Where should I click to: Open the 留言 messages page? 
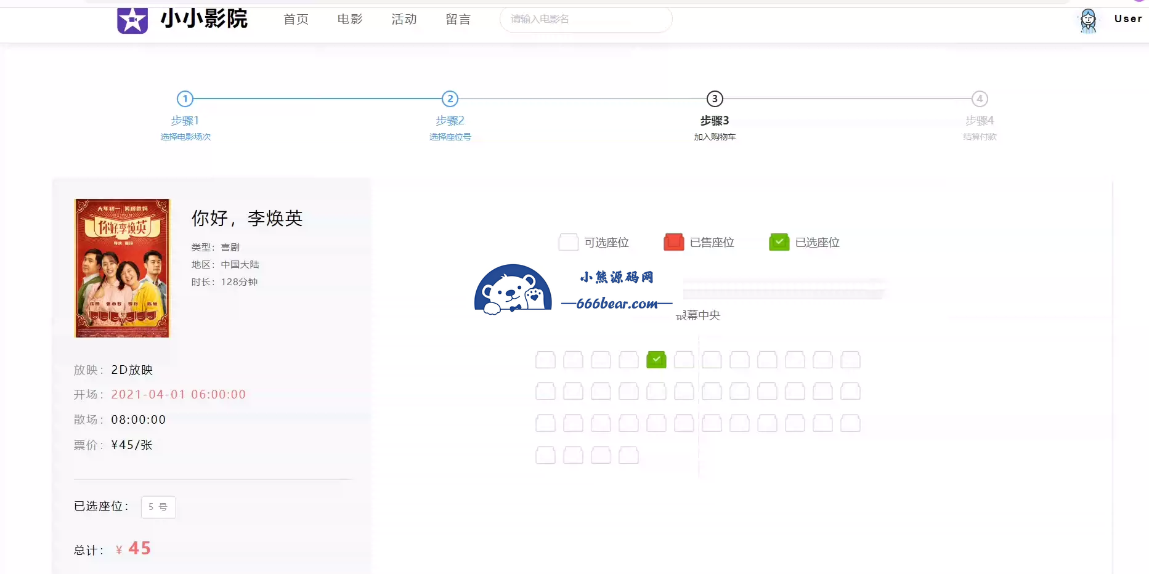[458, 19]
